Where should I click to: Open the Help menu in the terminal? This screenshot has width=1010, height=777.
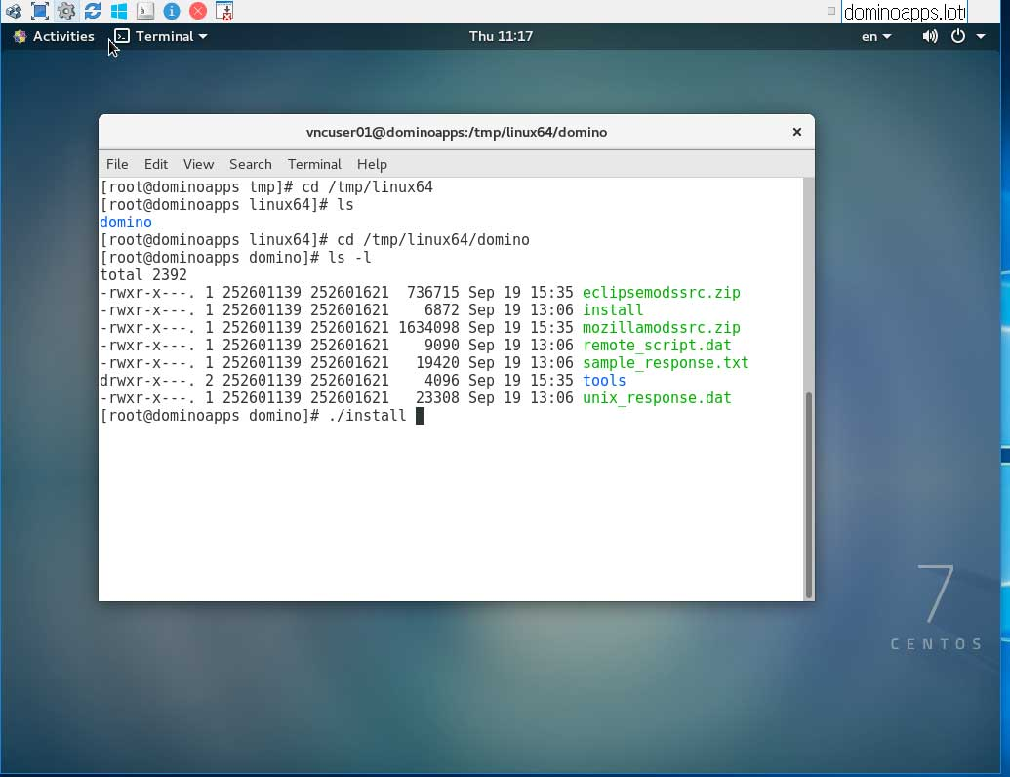[373, 164]
